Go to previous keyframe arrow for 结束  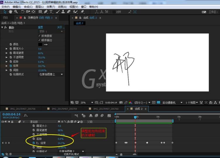tap(3, 143)
